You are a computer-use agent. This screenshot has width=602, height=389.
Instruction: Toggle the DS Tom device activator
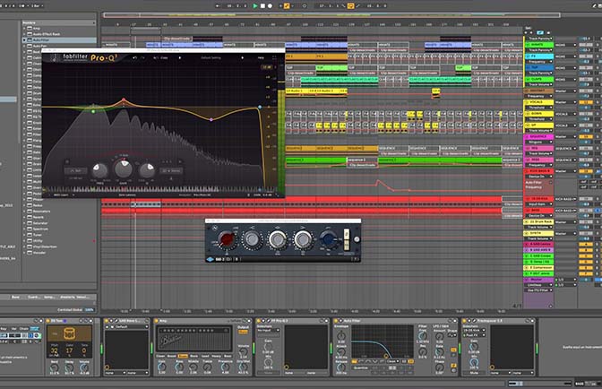point(48,321)
